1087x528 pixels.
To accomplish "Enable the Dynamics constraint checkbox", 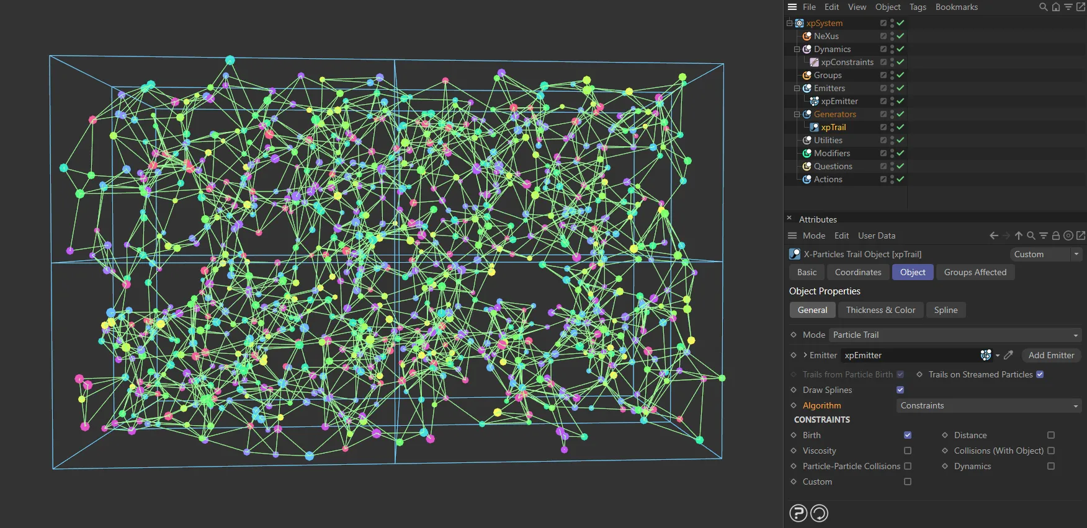I will point(1051,466).
